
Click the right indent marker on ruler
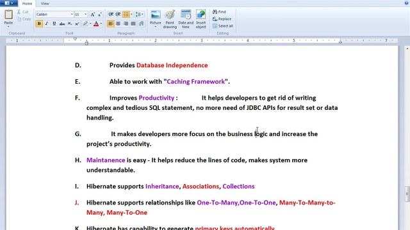point(340,42)
